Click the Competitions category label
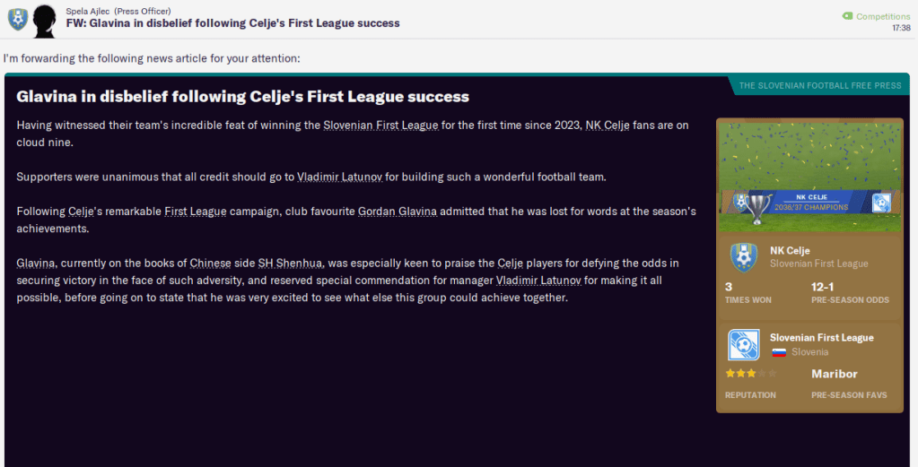 [883, 16]
